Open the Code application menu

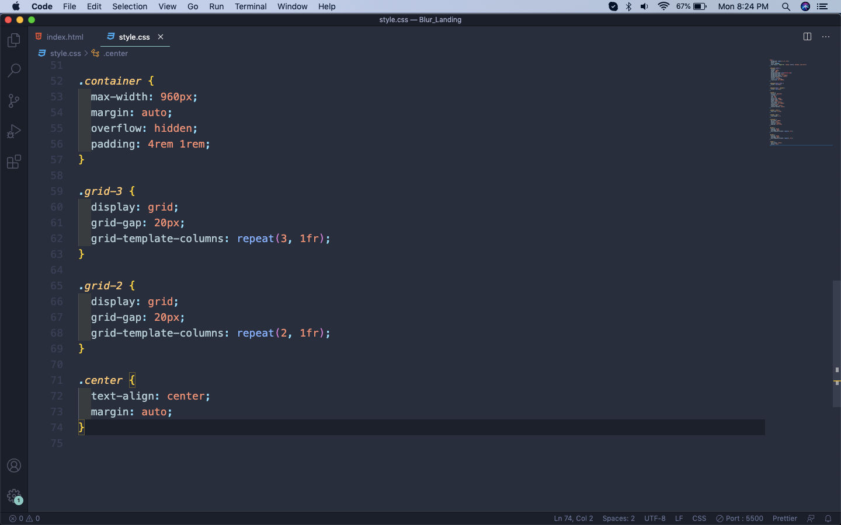pyautogui.click(x=42, y=6)
